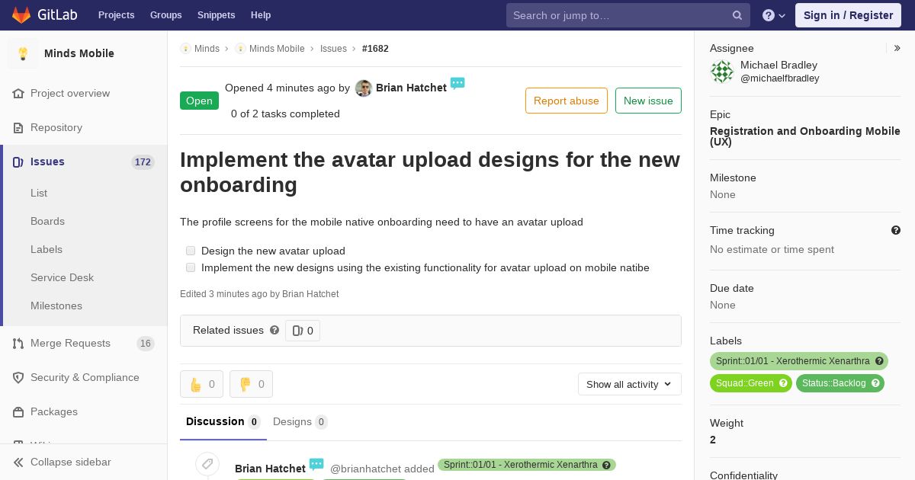Click the Minds Mobile lightbulb project avatar
This screenshot has width=915, height=480.
(x=23, y=53)
